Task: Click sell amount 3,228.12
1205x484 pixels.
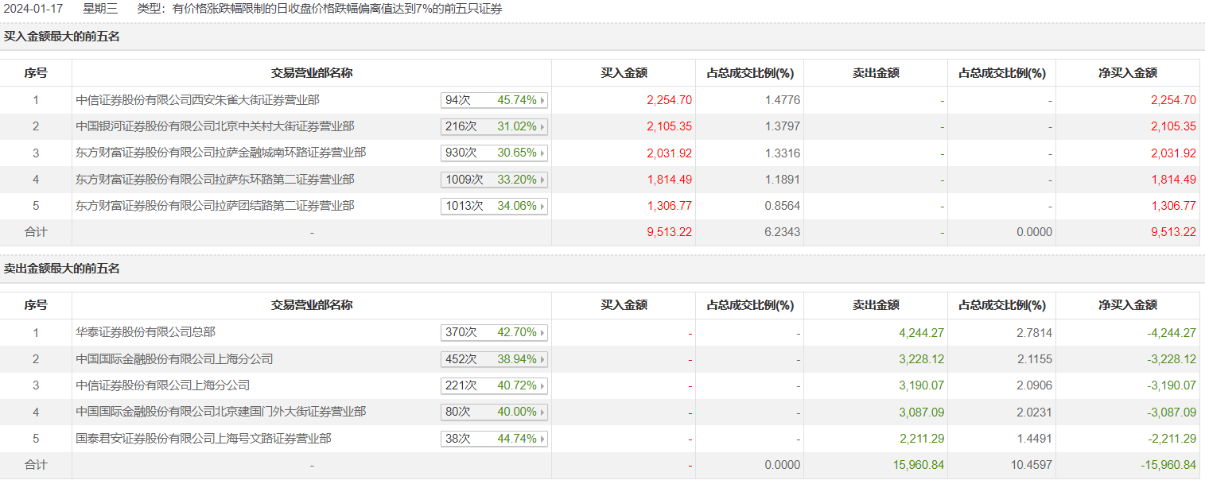Action: [921, 359]
